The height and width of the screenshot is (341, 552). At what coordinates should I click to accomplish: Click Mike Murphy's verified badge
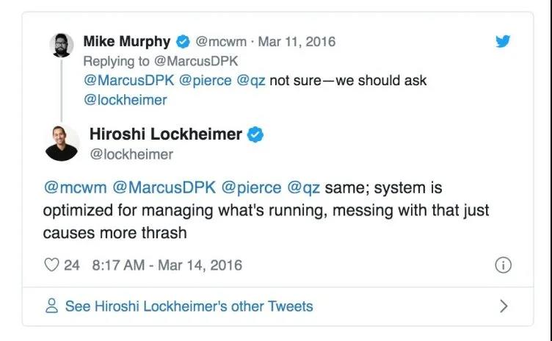click(x=183, y=42)
